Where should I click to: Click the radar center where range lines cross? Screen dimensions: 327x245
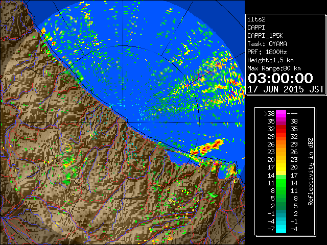click(123, 122)
